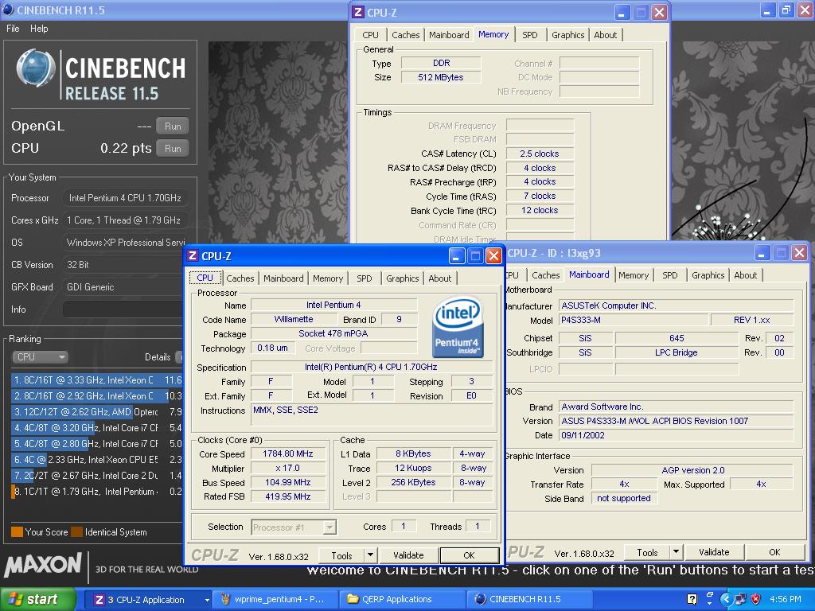Click the Identical System color swatch
Viewport: 815px width, 611px height.
pos(77,532)
